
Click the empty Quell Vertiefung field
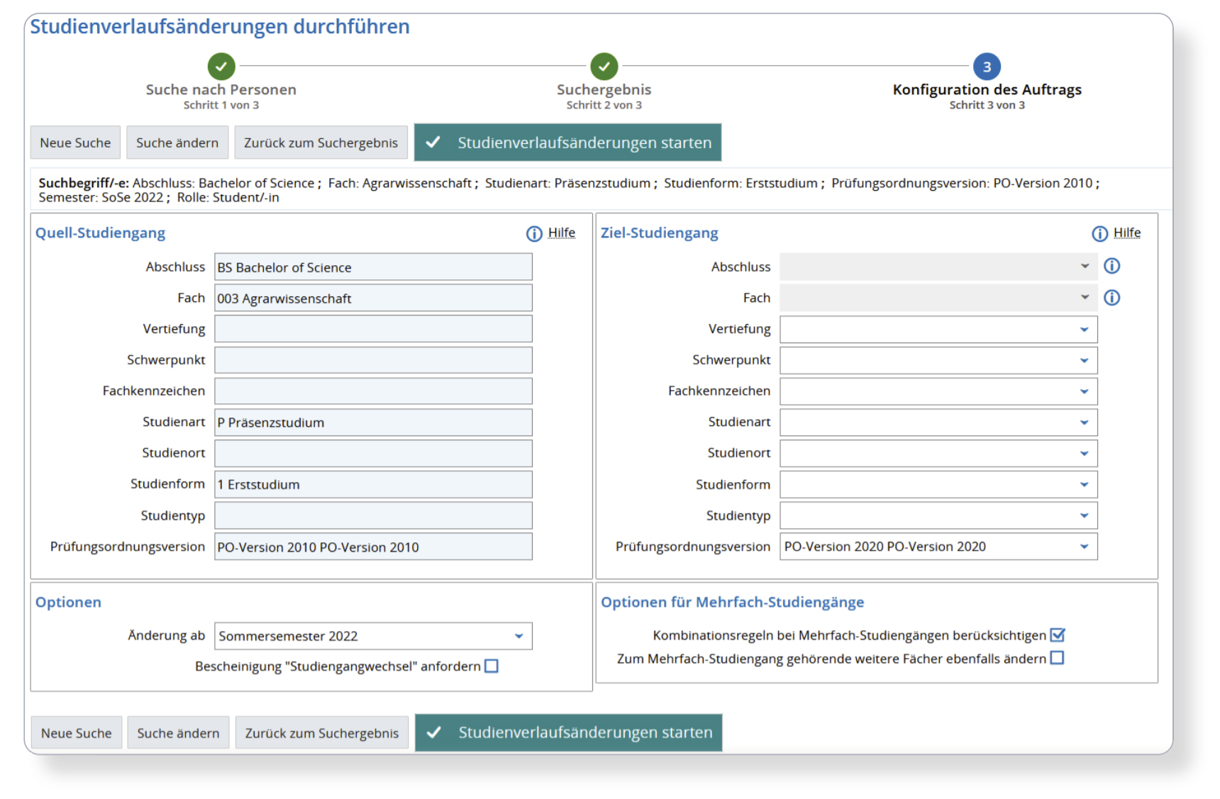pyautogui.click(x=373, y=329)
